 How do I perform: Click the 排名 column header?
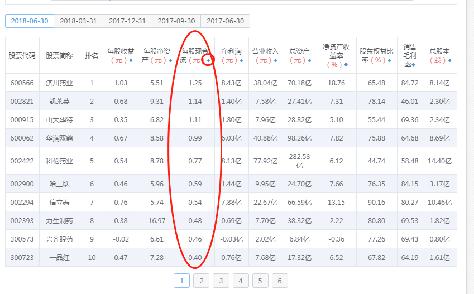tap(92, 56)
